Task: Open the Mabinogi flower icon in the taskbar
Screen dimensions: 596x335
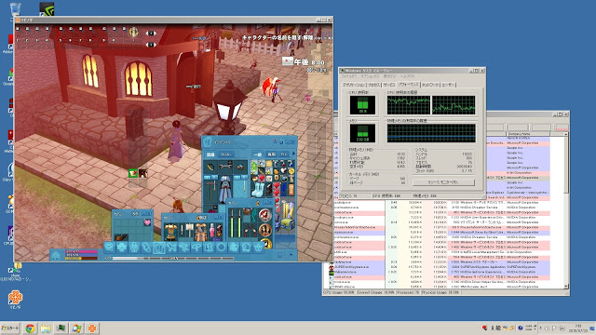Action: pos(92,328)
